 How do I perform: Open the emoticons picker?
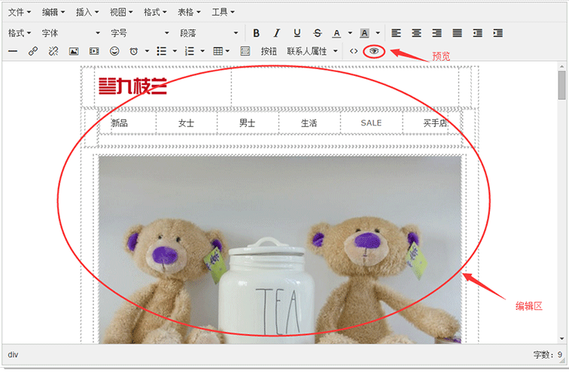click(x=114, y=51)
